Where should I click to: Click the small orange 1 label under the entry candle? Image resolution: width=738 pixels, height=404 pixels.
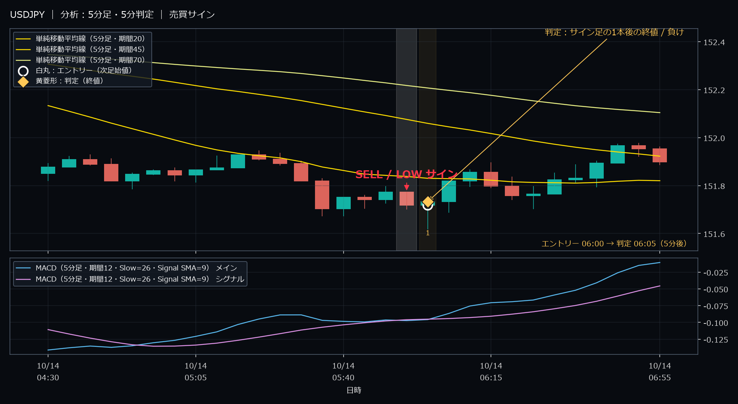428,233
